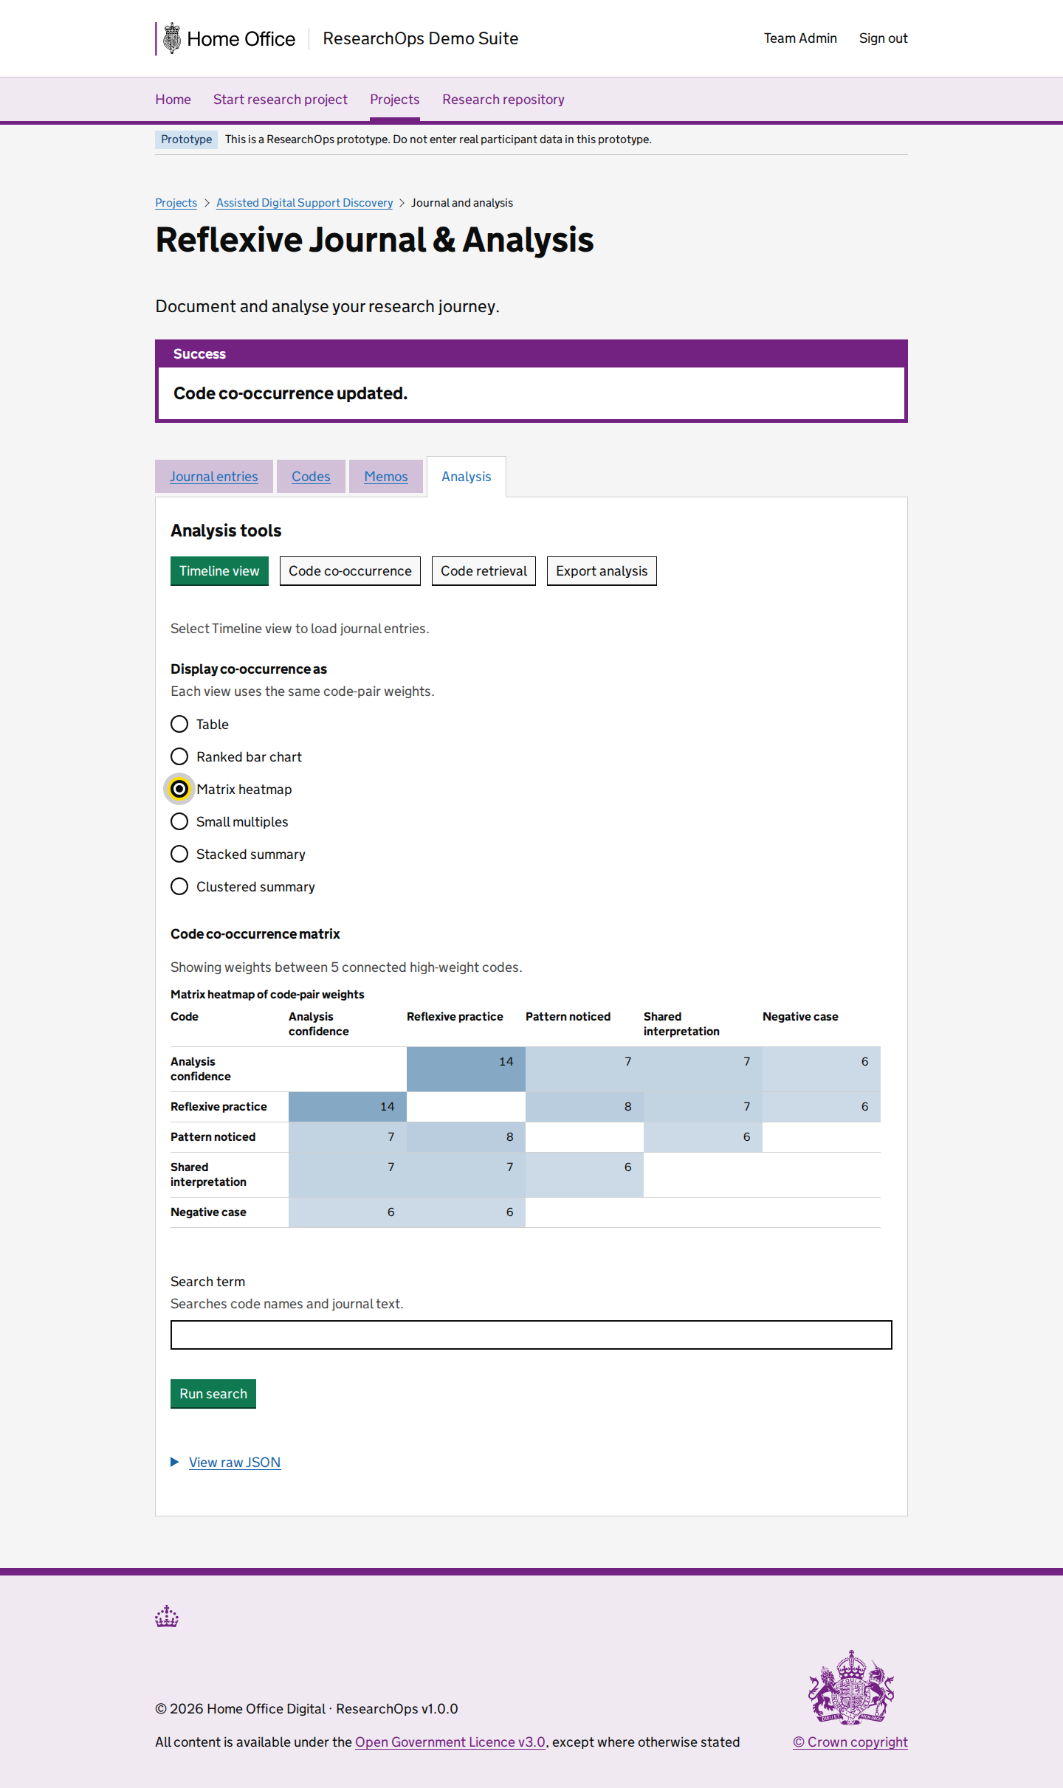
Task: Click the Code co-occurrence button
Action: pyautogui.click(x=350, y=571)
